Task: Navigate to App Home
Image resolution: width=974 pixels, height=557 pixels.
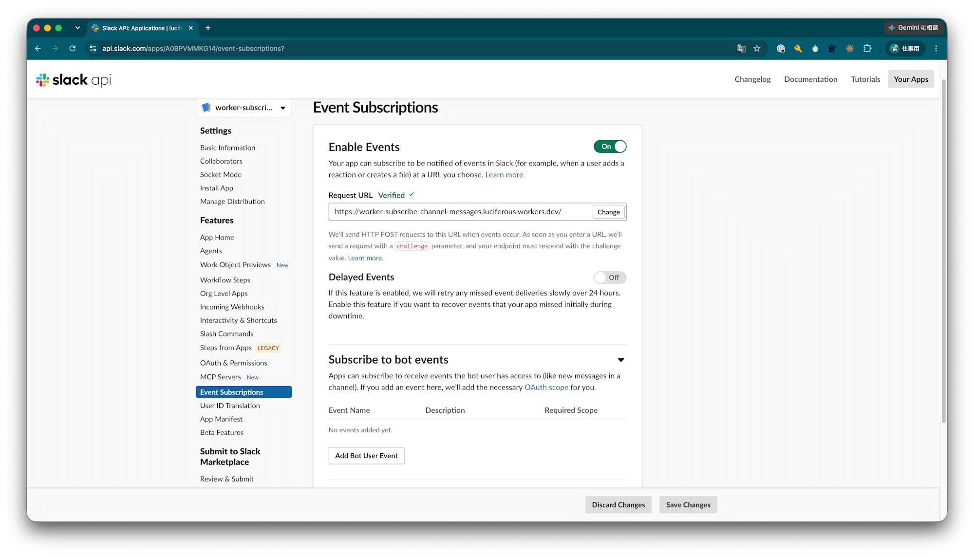Action: (x=217, y=238)
